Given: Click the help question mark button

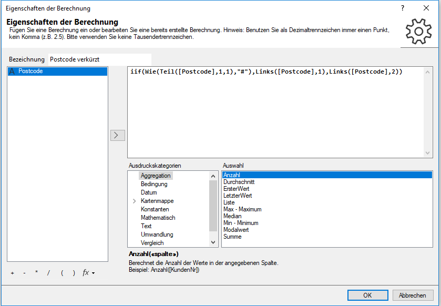Looking at the screenshot, I should click(403, 8).
